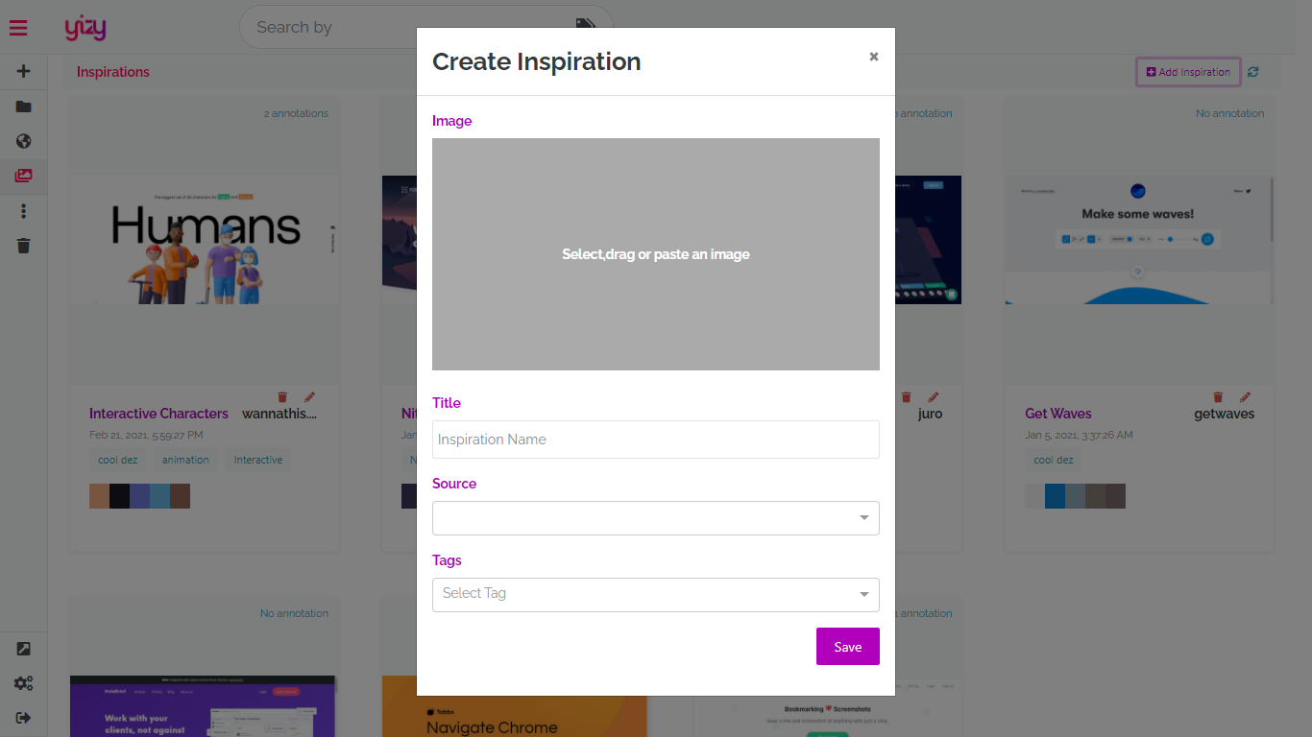The height and width of the screenshot is (737, 1312).
Task: Select the blue swatch under Get Waves
Action: pos(1055,496)
